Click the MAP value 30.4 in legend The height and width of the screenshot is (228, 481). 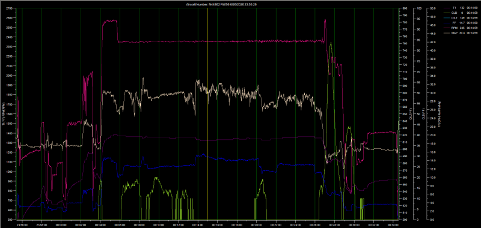click(462, 33)
